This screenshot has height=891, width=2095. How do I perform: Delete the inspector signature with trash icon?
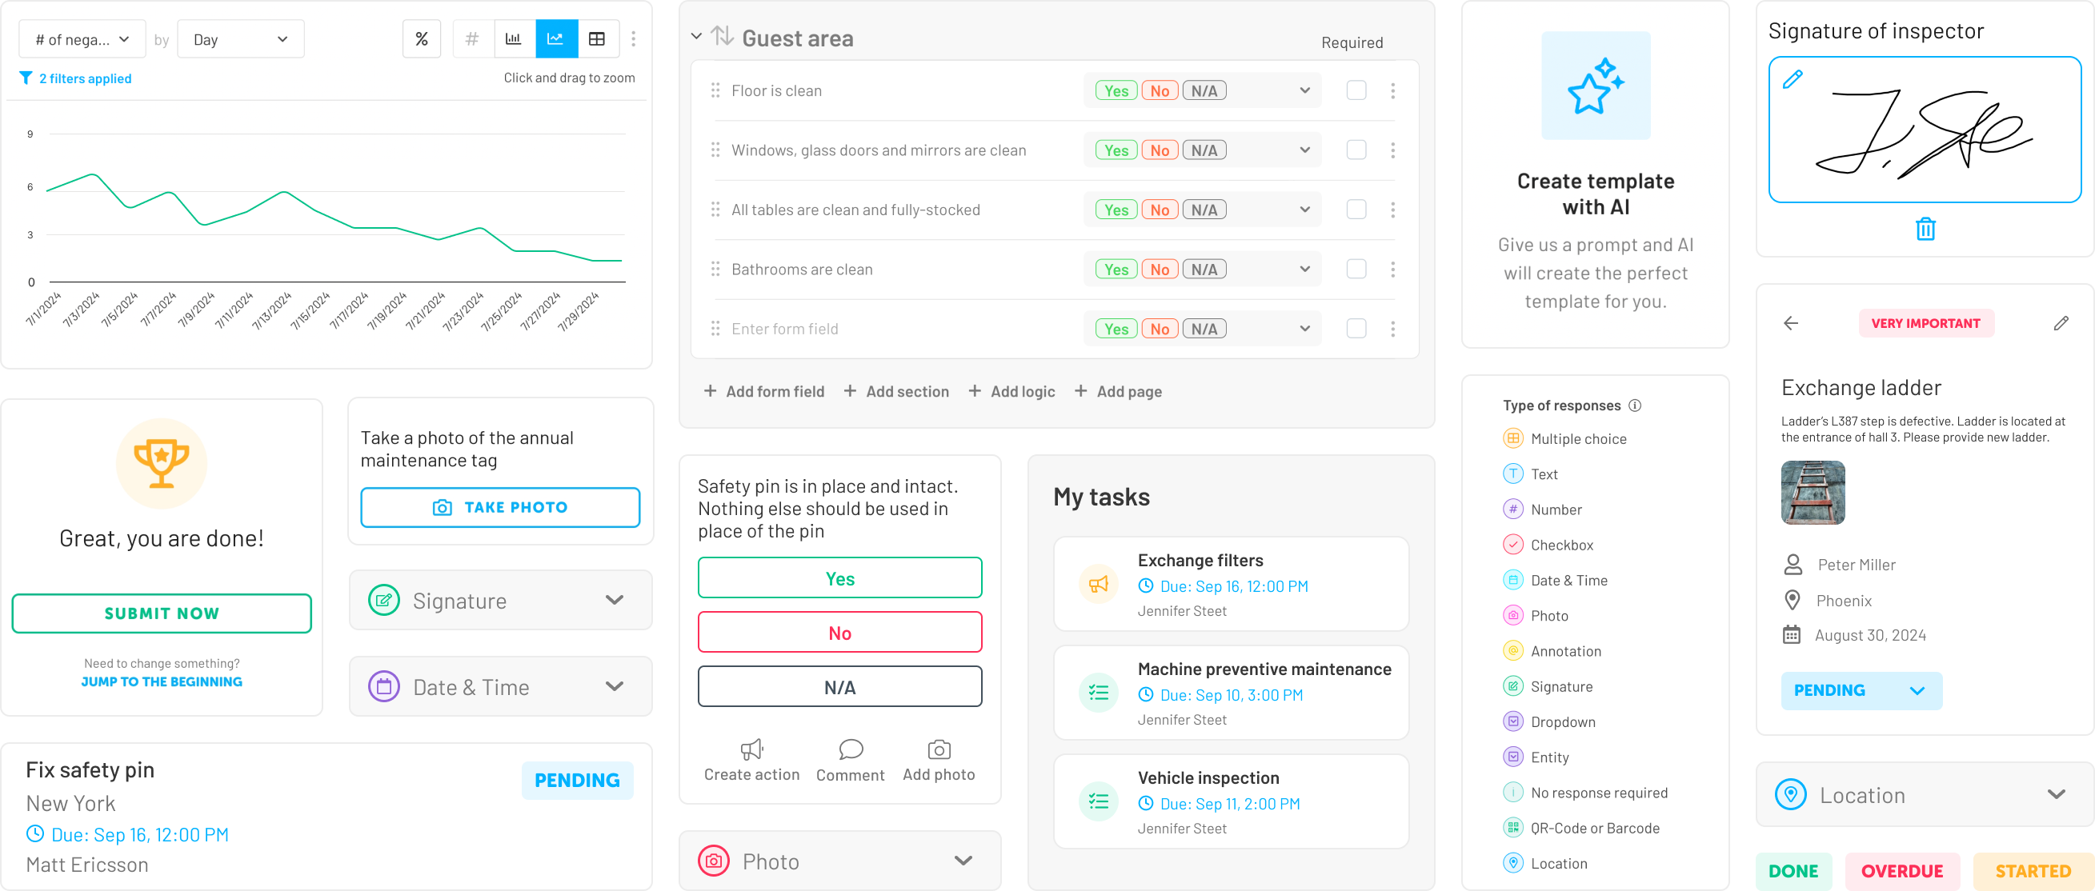(1925, 230)
